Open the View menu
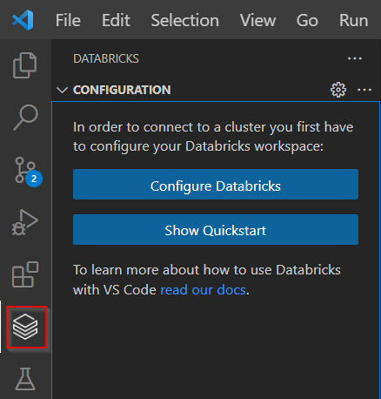Screen dimensions: 381x399 [x=257, y=20]
